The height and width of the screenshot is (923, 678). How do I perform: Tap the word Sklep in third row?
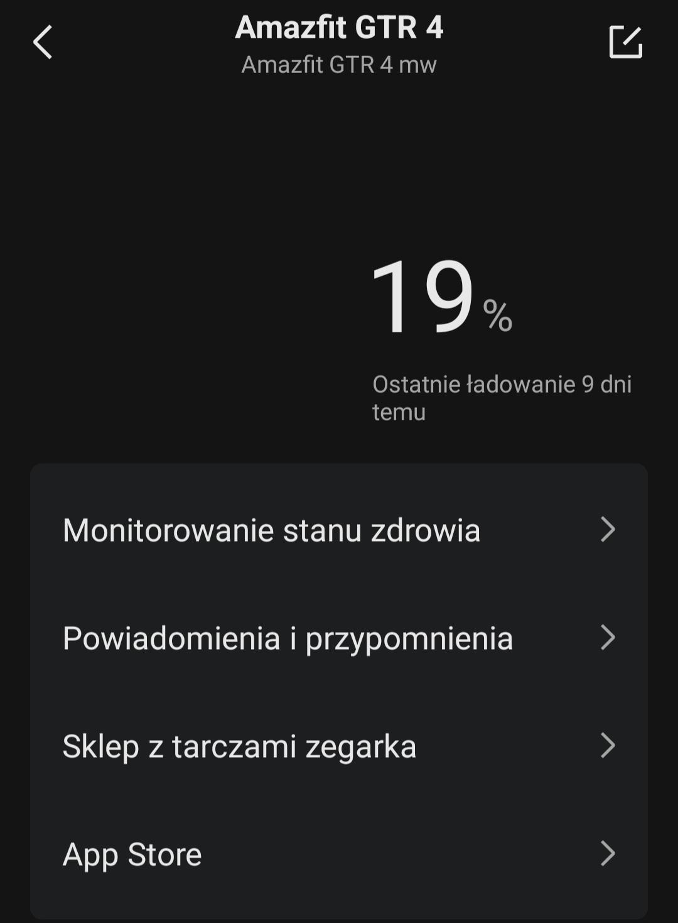100,746
